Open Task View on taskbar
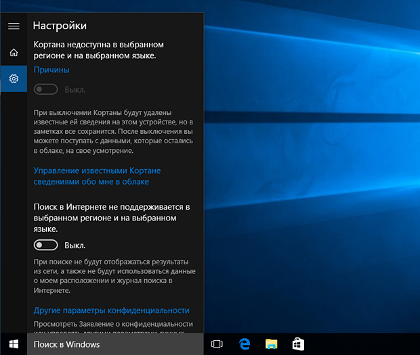 point(217,344)
